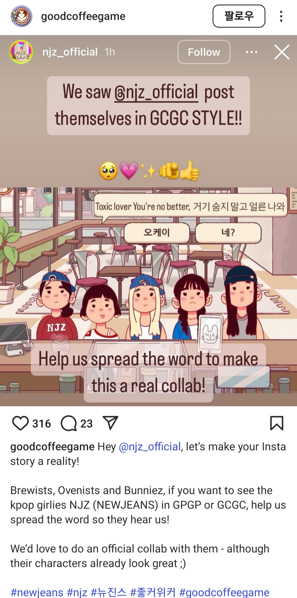Share post with paper plane icon
Viewport: 297px width, 598px height.
point(110,423)
